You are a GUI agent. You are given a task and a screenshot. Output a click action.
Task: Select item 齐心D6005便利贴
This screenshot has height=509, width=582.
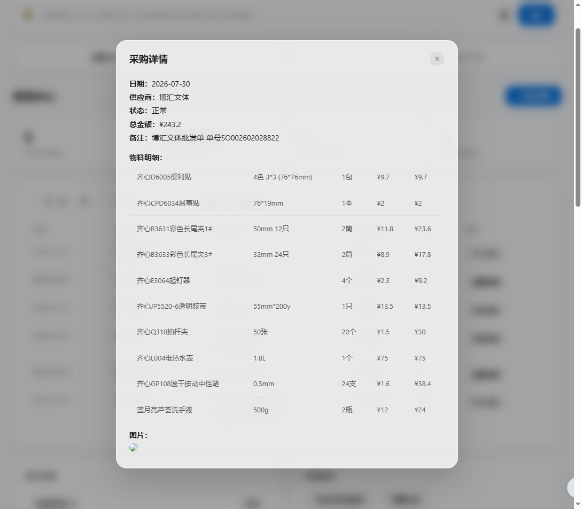coord(164,177)
